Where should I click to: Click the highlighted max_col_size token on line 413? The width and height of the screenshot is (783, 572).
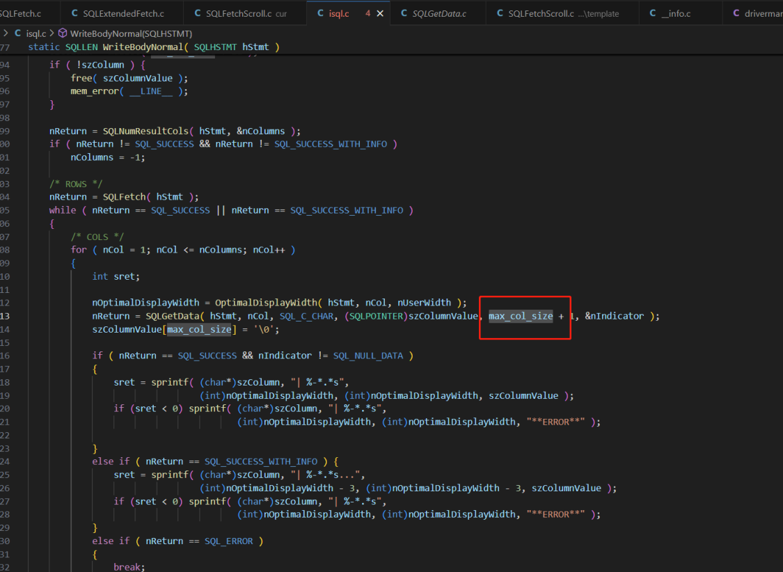pos(521,315)
